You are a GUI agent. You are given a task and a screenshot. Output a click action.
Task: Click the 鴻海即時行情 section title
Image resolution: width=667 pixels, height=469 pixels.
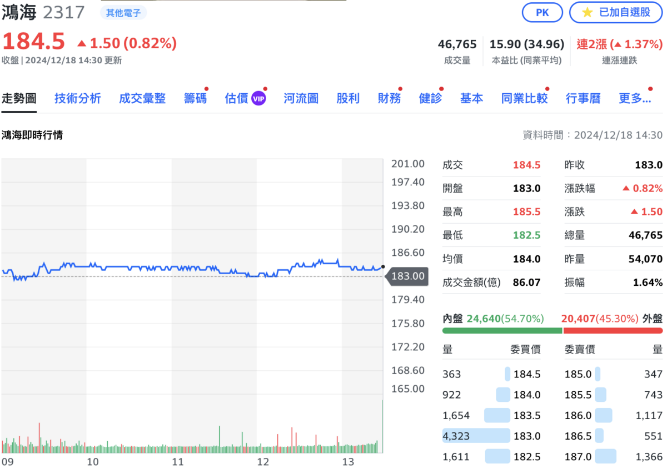coord(32,135)
